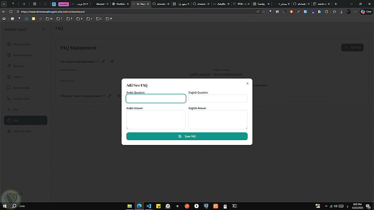
Task: Switch to the Cranky tab
Action: [261, 4]
